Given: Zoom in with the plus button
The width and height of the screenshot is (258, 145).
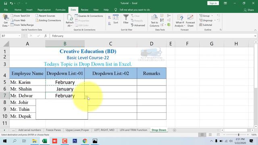Looking at the screenshot, I should click(248, 135).
